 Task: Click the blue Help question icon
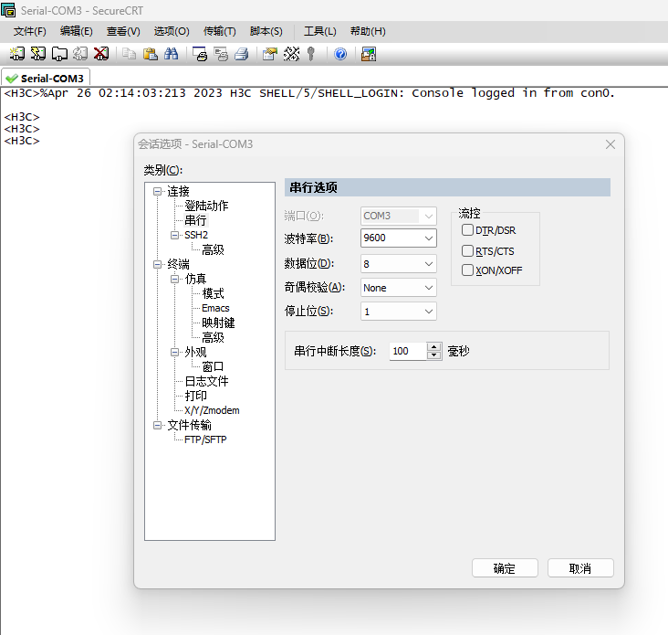340,54
